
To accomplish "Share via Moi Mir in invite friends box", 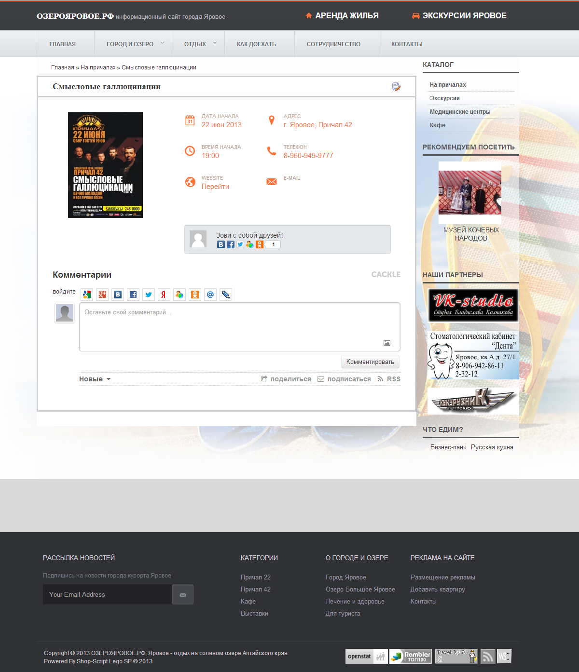I will 250,244.
